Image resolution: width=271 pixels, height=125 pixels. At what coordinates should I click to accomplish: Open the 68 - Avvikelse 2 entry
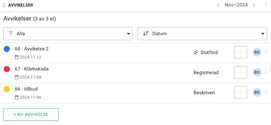32,49
